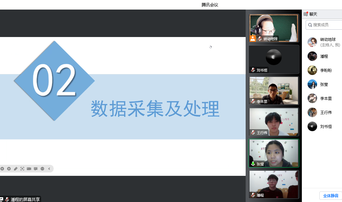Click muted mic icon beside 潘程的屏幕共享
This screenshot has width=342, height=202.
click(7, 199)
